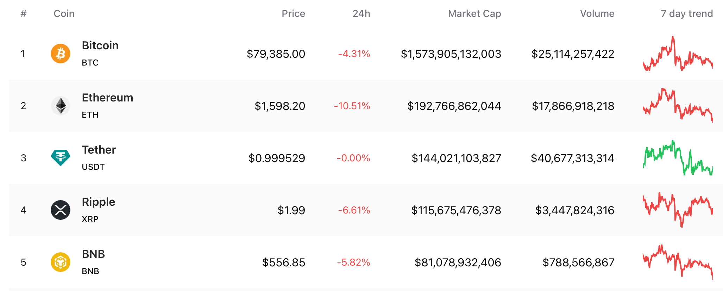The height and width of the screenshot is (291, 723).
Task: Click the BNB yellow coin icon
Action: click(x=61, y=262)
